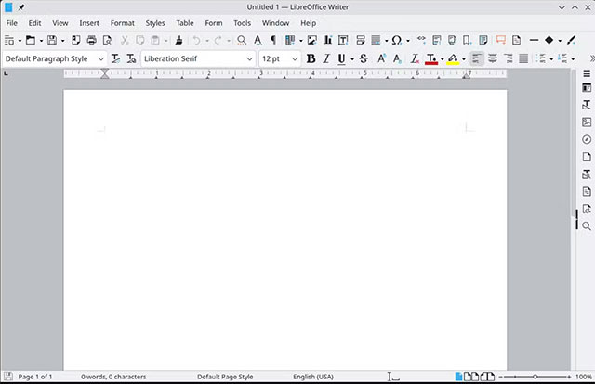Open the Table menu
The height and width of the screenshot is (384, 595).
click(x=185, y=23)
